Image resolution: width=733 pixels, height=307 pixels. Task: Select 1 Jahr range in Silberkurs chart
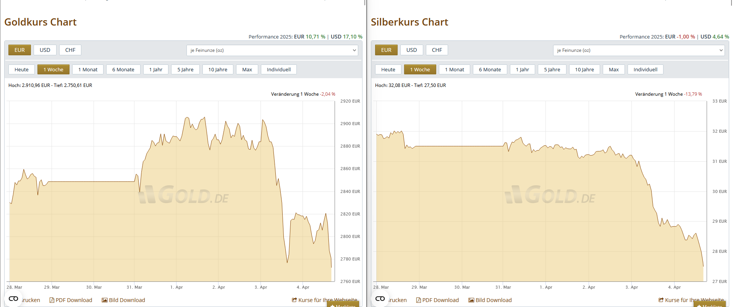click(x=523, y=69)
